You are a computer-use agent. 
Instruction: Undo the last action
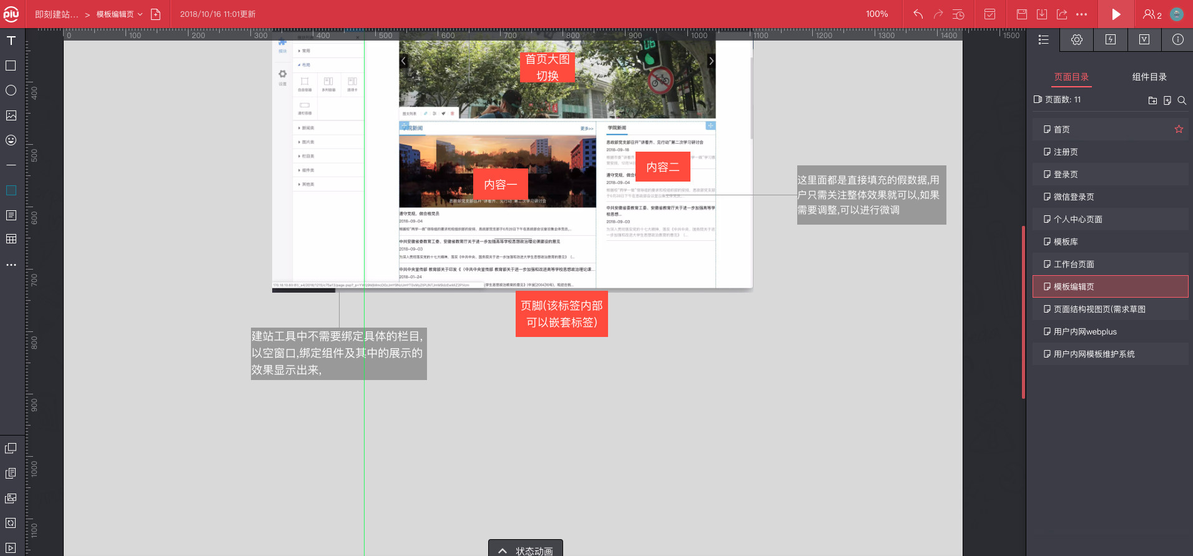tap(918, 14)
